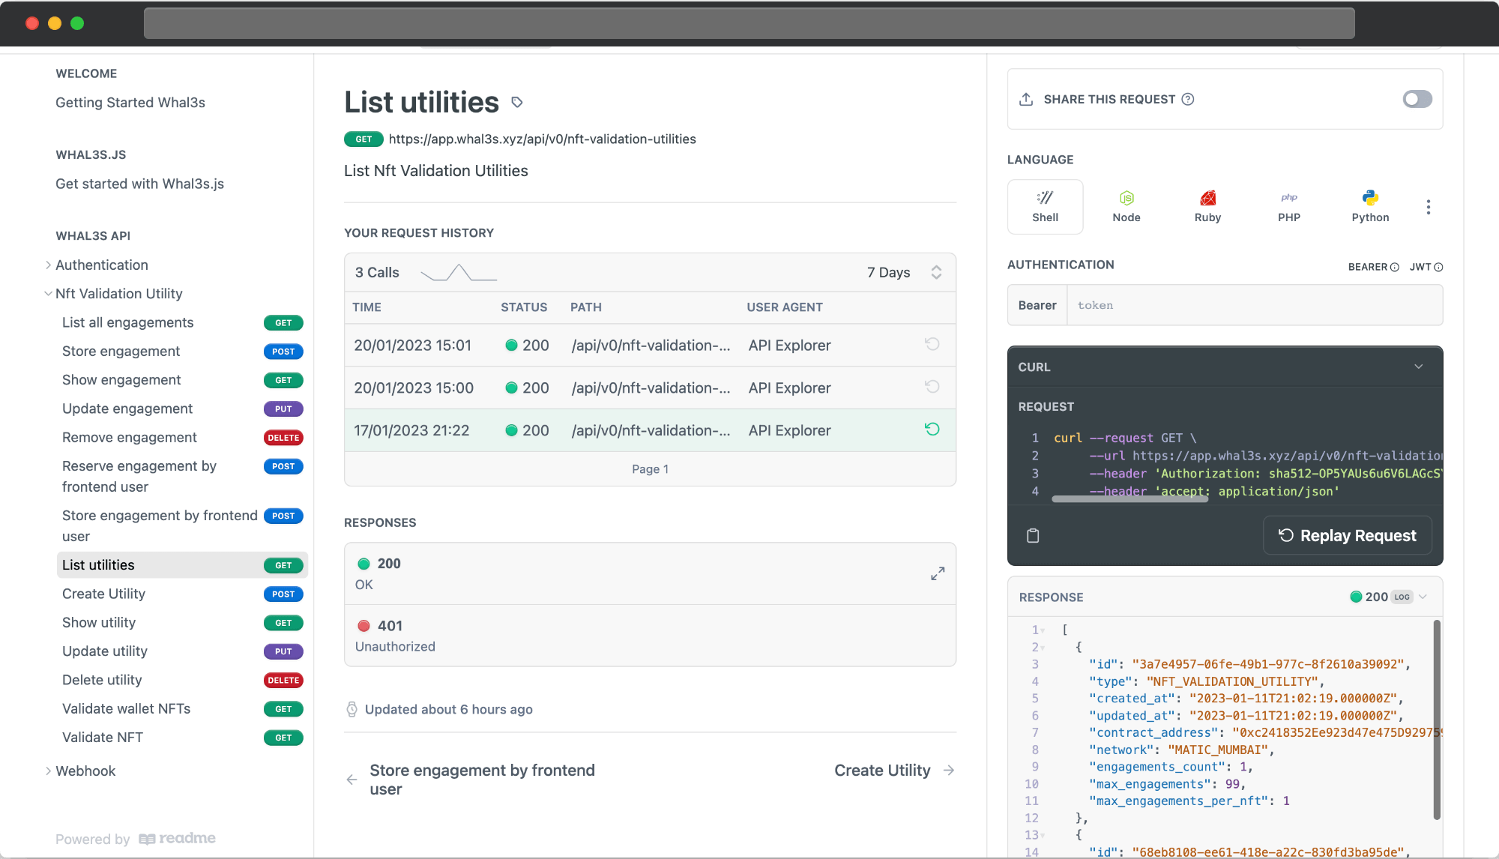Open the response status dropdown chevron
This screenshot has width=1499, height=859.
(1423, 597)
